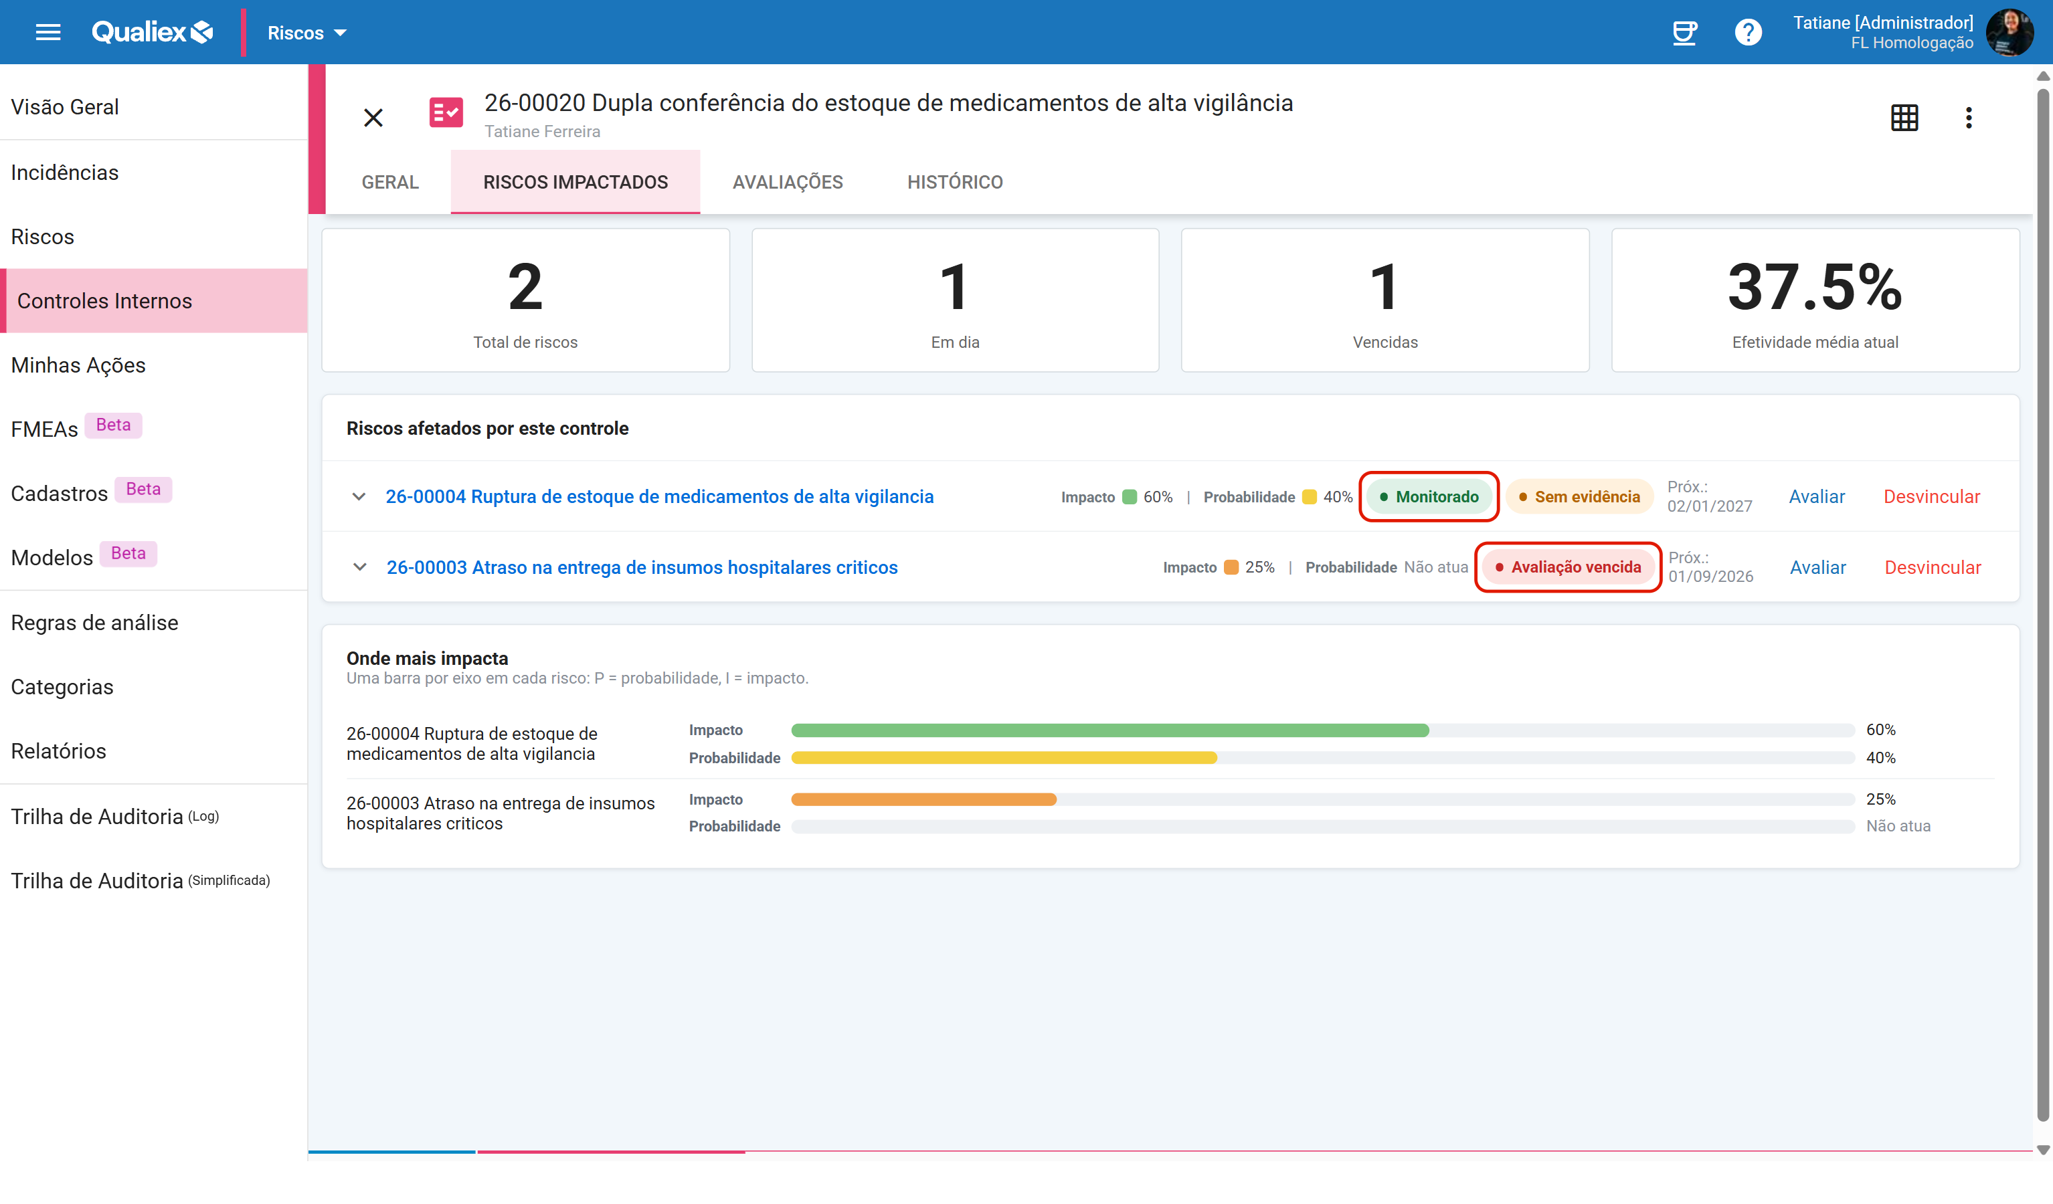
Task: Go to Visão Geral in sidebar
Action: coord(153,107)
